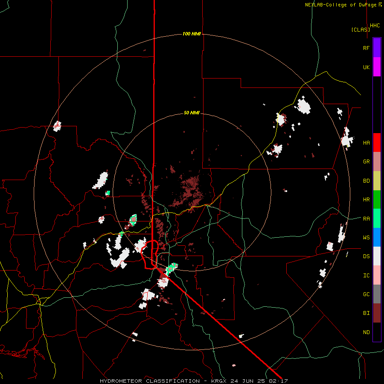Click the BD legend label
This screenshot has height=384, width=384.
(x=366, y=181)
